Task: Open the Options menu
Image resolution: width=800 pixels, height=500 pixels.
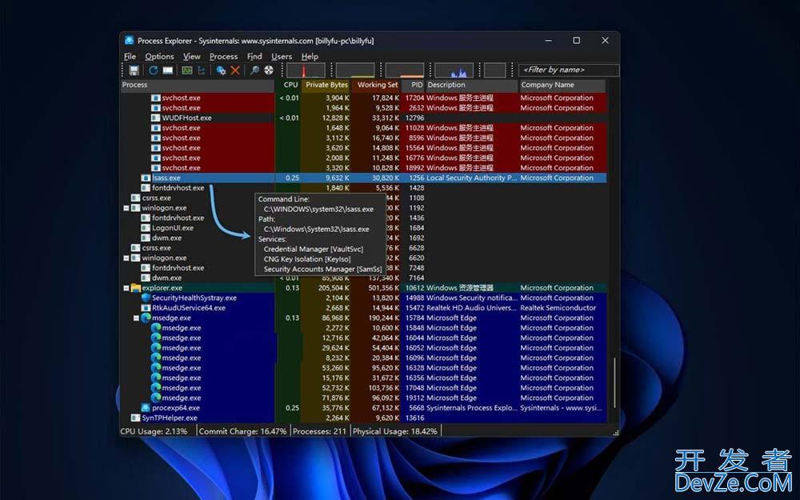Action: 160,57
